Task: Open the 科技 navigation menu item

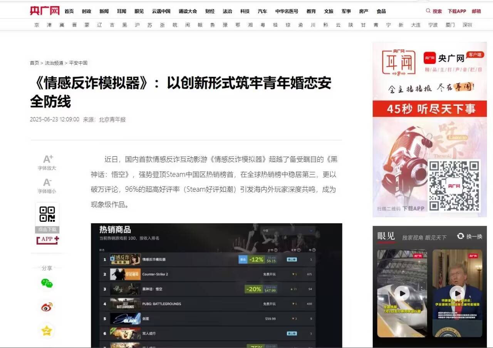Action: pos(245,11)
